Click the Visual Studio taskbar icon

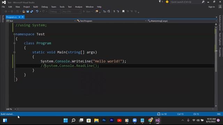click(157, 120)
